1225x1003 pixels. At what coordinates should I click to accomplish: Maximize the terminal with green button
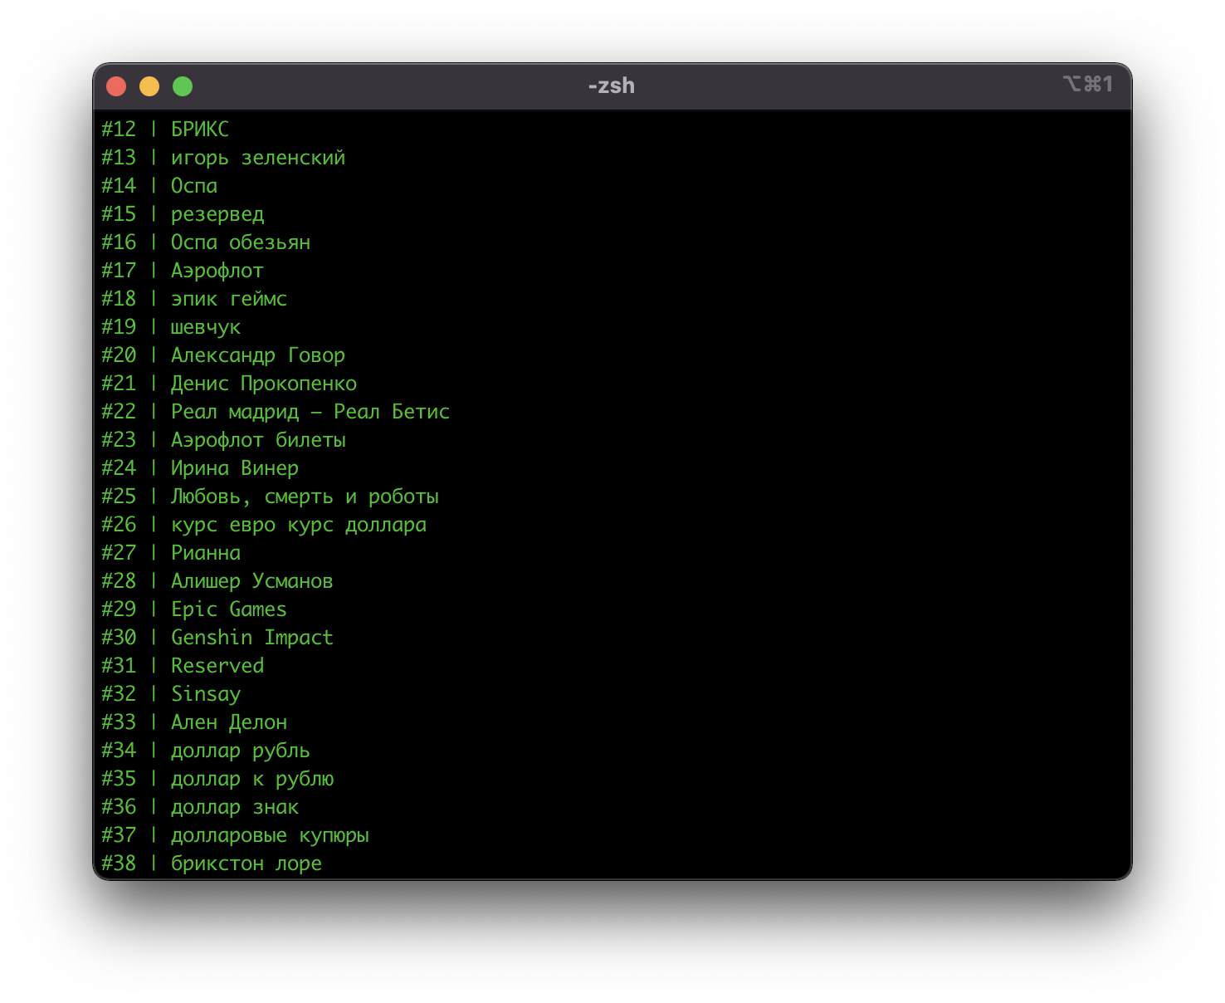[x=183, y=86]
